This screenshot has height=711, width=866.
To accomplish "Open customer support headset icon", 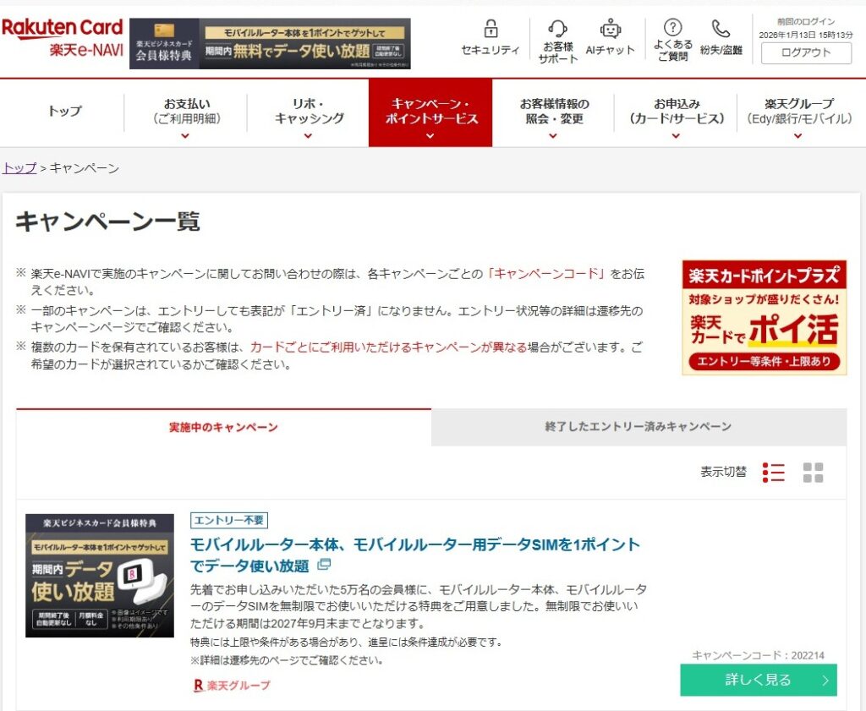I will point(557,30).
